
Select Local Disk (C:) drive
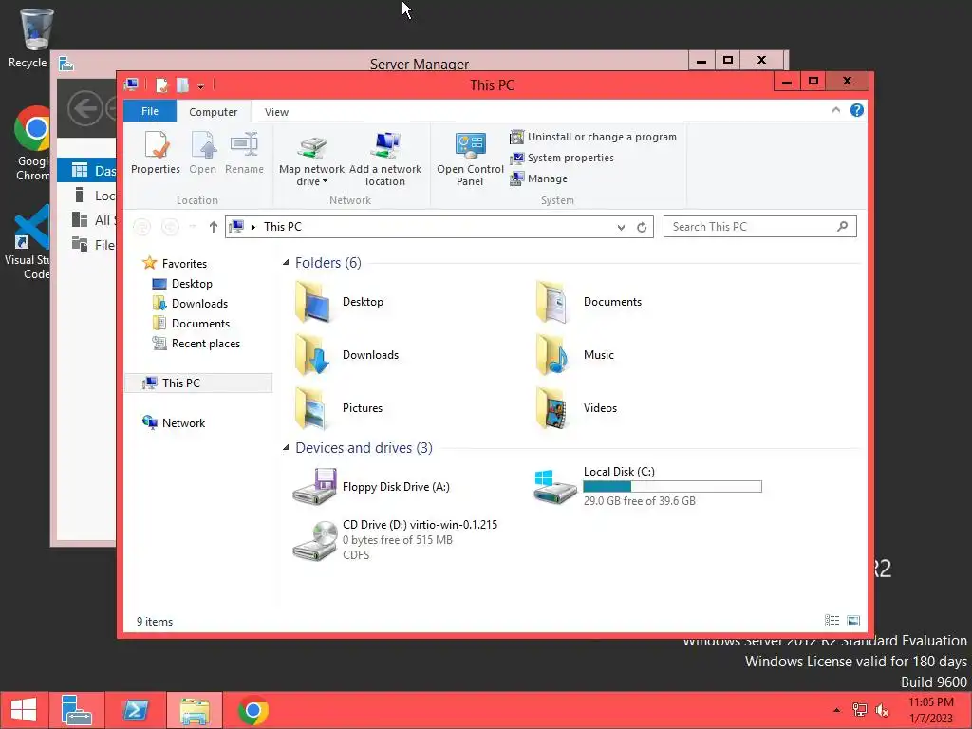tap(647, 487)
